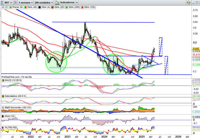200x138 pixels.
Task: Click the Precio label settings
Action: (x=16, y=7)
